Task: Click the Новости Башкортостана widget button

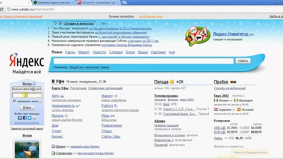Action: (250, 152)
